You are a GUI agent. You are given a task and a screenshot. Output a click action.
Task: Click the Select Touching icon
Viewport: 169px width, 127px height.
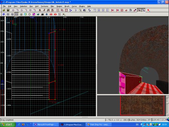[x=44, y=10]
